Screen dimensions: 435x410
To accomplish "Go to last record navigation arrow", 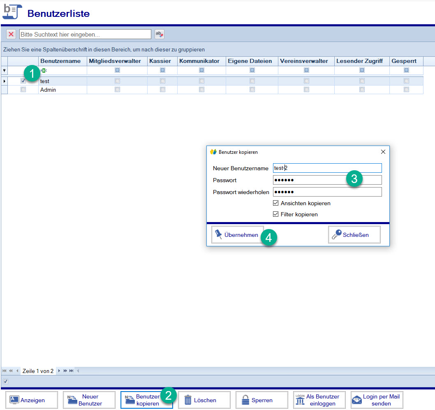I will 72,371.
